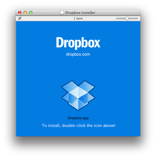
Task: Minimize the window using the yellow button
Action: [25, 13]
